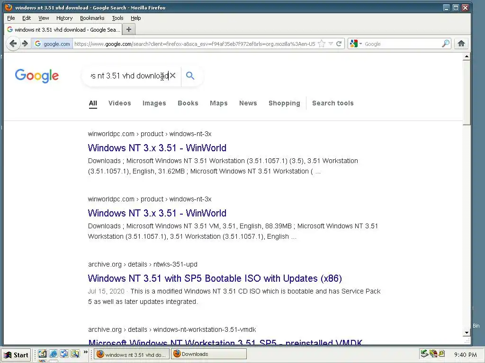Click the third system tray icon
The height and width of the screenshot is (363, 485).
tap(441, 354)
